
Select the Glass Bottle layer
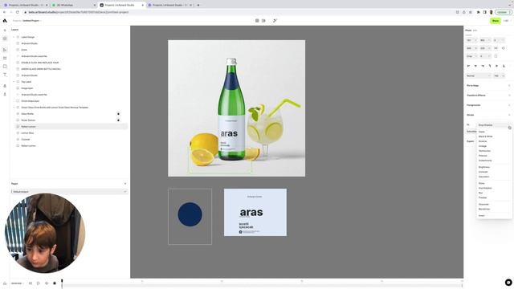tap(27, 114)
